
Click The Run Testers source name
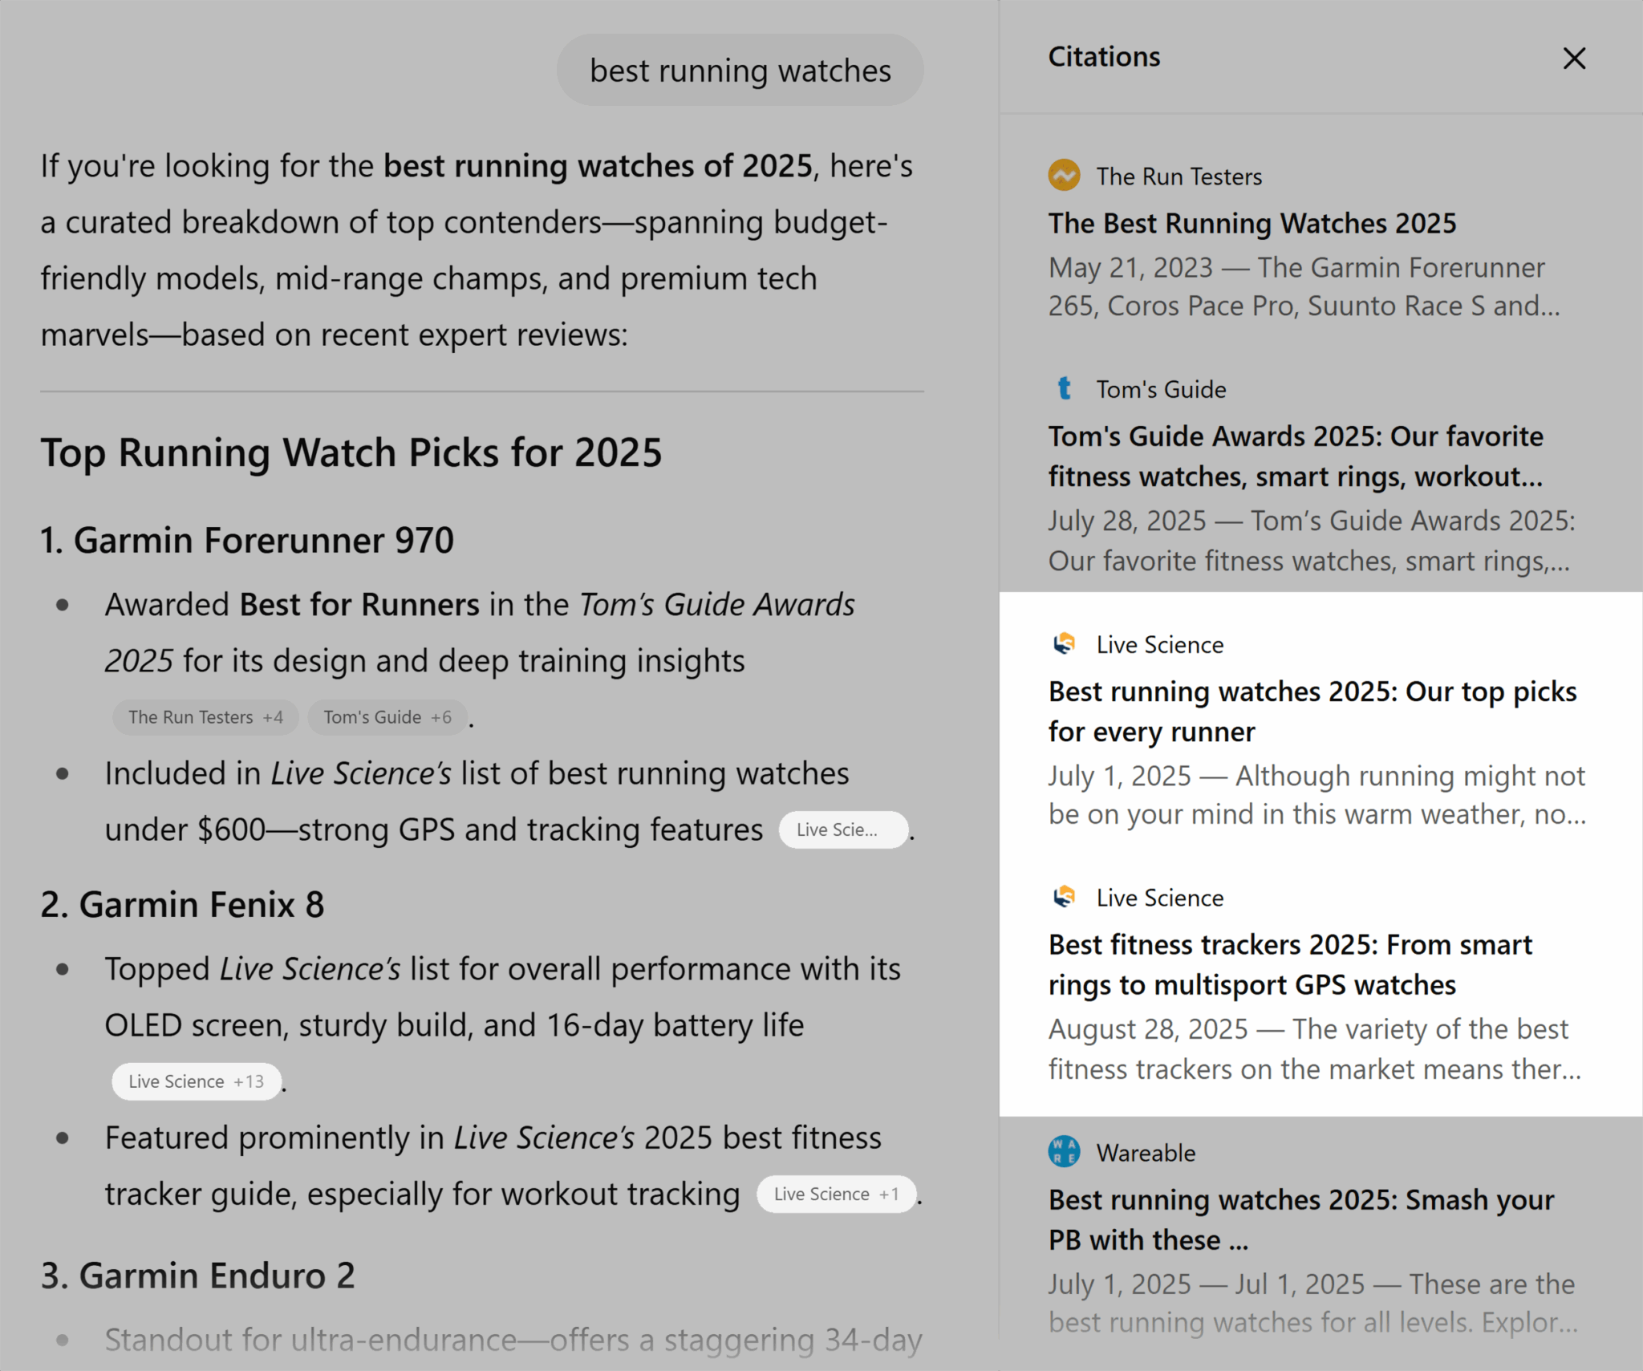pos(1178,176)
